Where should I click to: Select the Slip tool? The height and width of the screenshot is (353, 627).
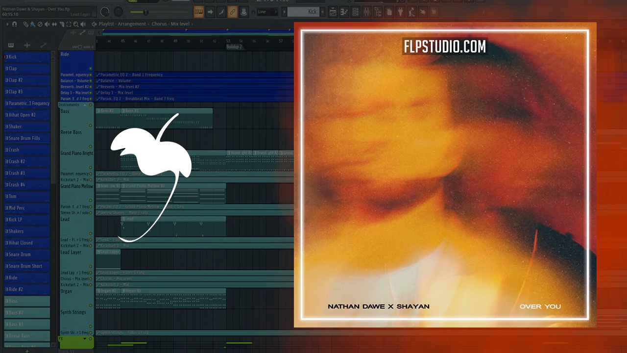(54, 24)
